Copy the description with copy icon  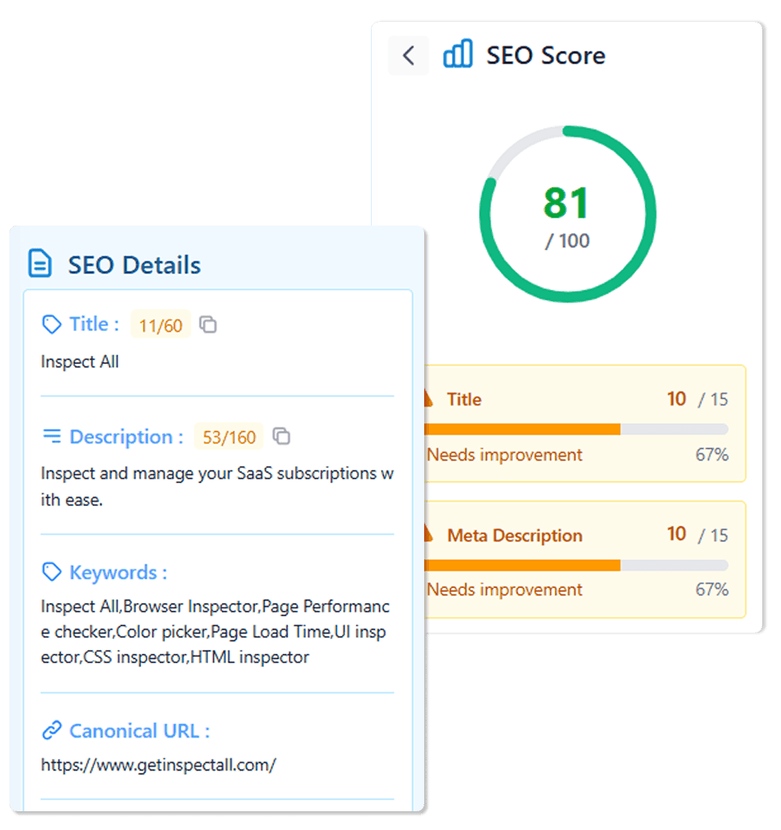click(x=282, y=436)
